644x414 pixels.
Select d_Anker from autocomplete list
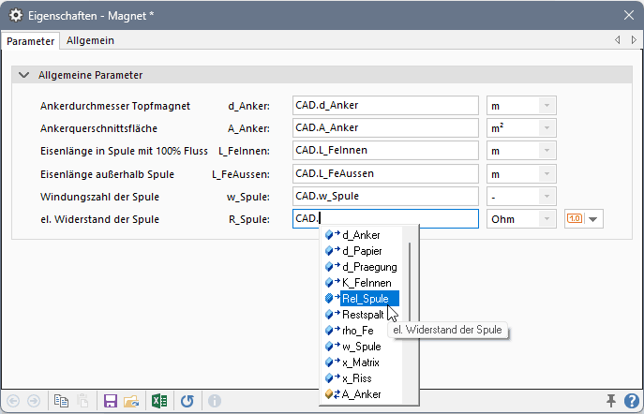pyautogui.click(x=361, y=235)
